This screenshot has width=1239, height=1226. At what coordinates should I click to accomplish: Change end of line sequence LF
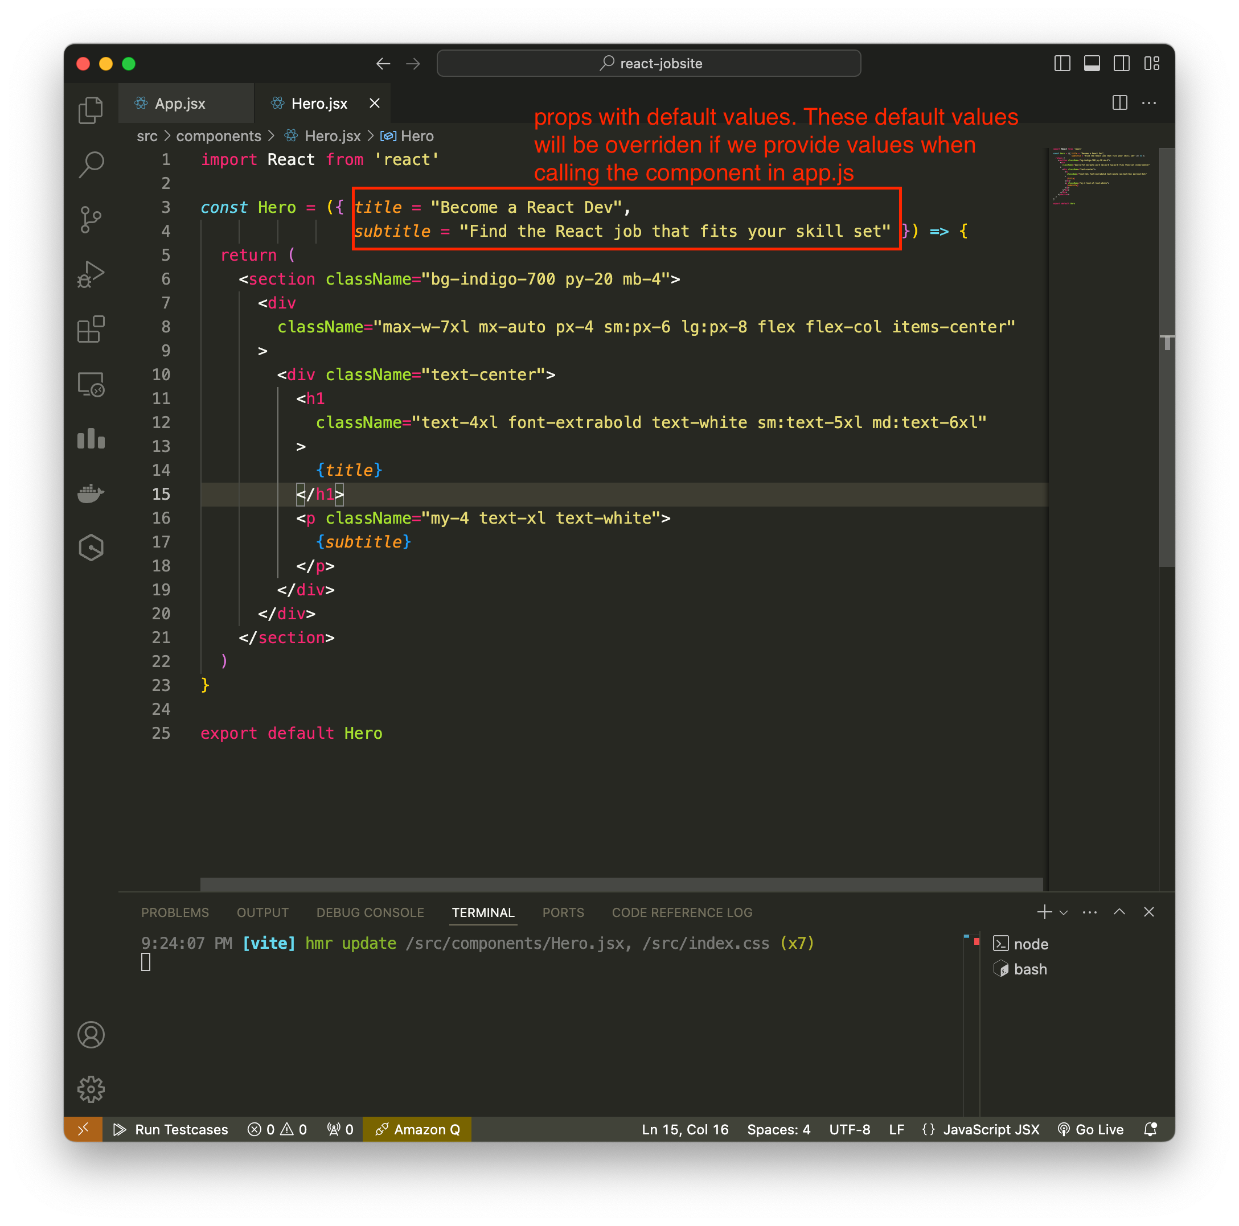pos(896,1129)
